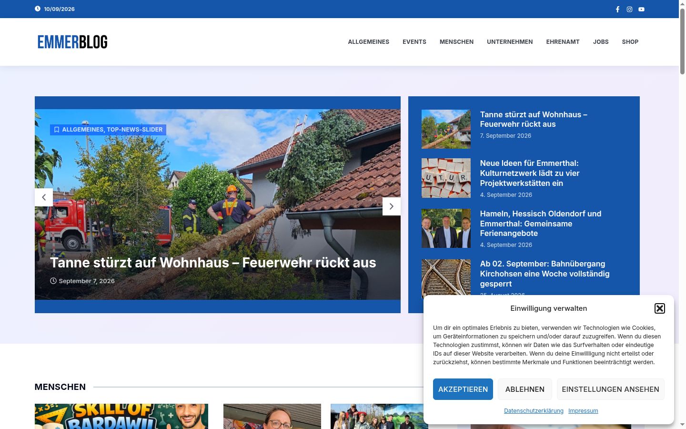Screen dimensions: 686x429
Task: Open the Allgemeines menu item
Action: (x=368, y=42)
